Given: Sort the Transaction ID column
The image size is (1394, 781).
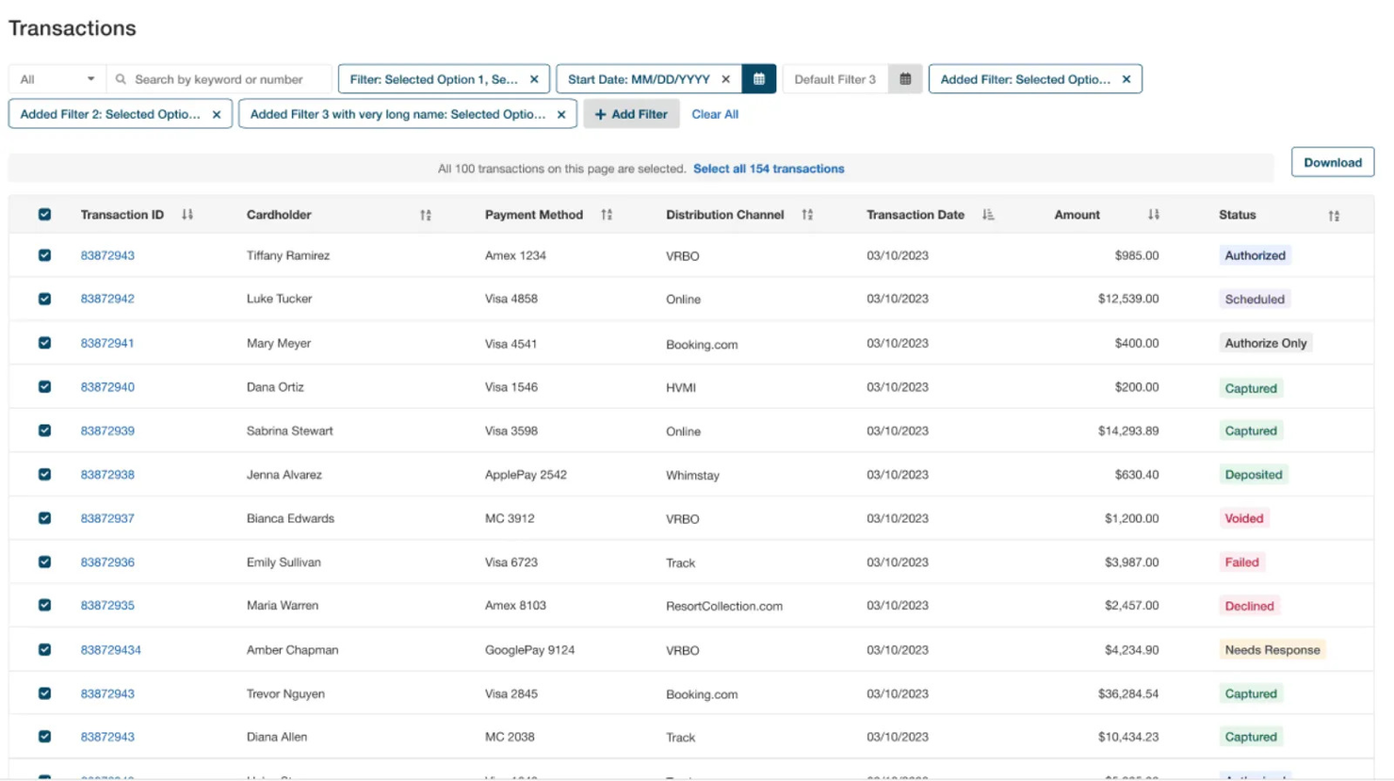Looking at the screenshot, I should [186, 215].
